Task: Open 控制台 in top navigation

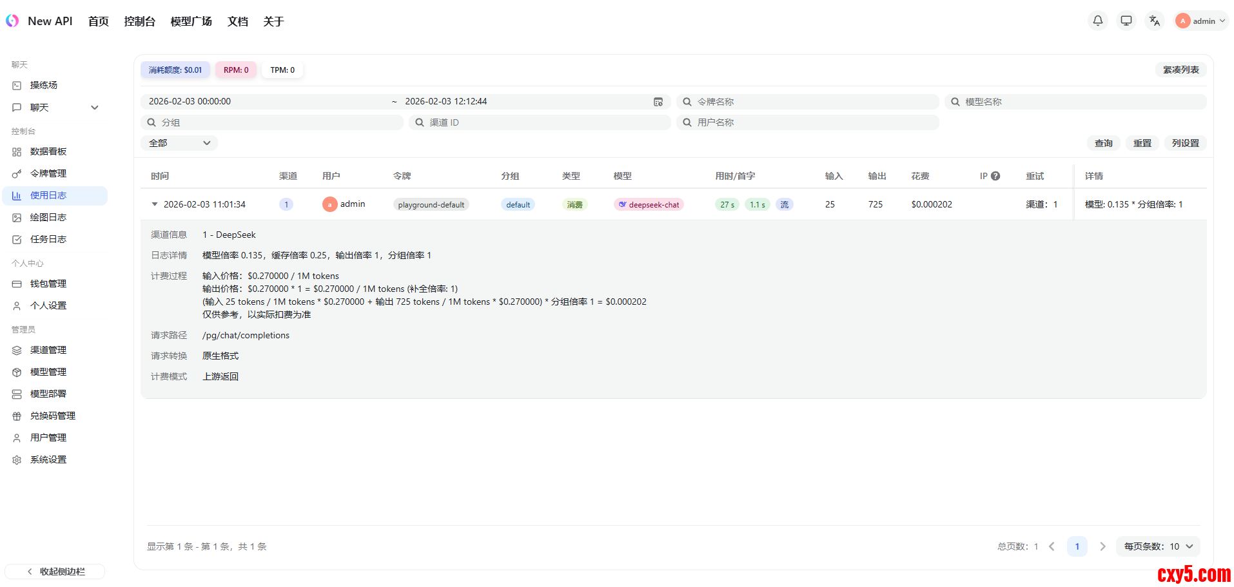Action: [x=139, y=21]
